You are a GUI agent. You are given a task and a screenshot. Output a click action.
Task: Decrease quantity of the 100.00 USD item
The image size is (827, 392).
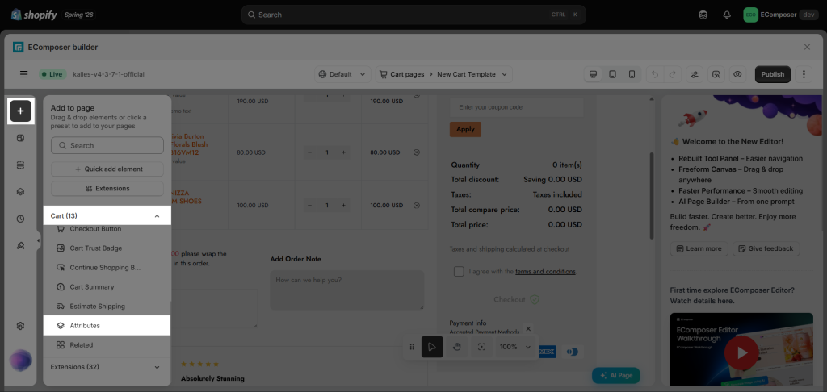point(309,205)
